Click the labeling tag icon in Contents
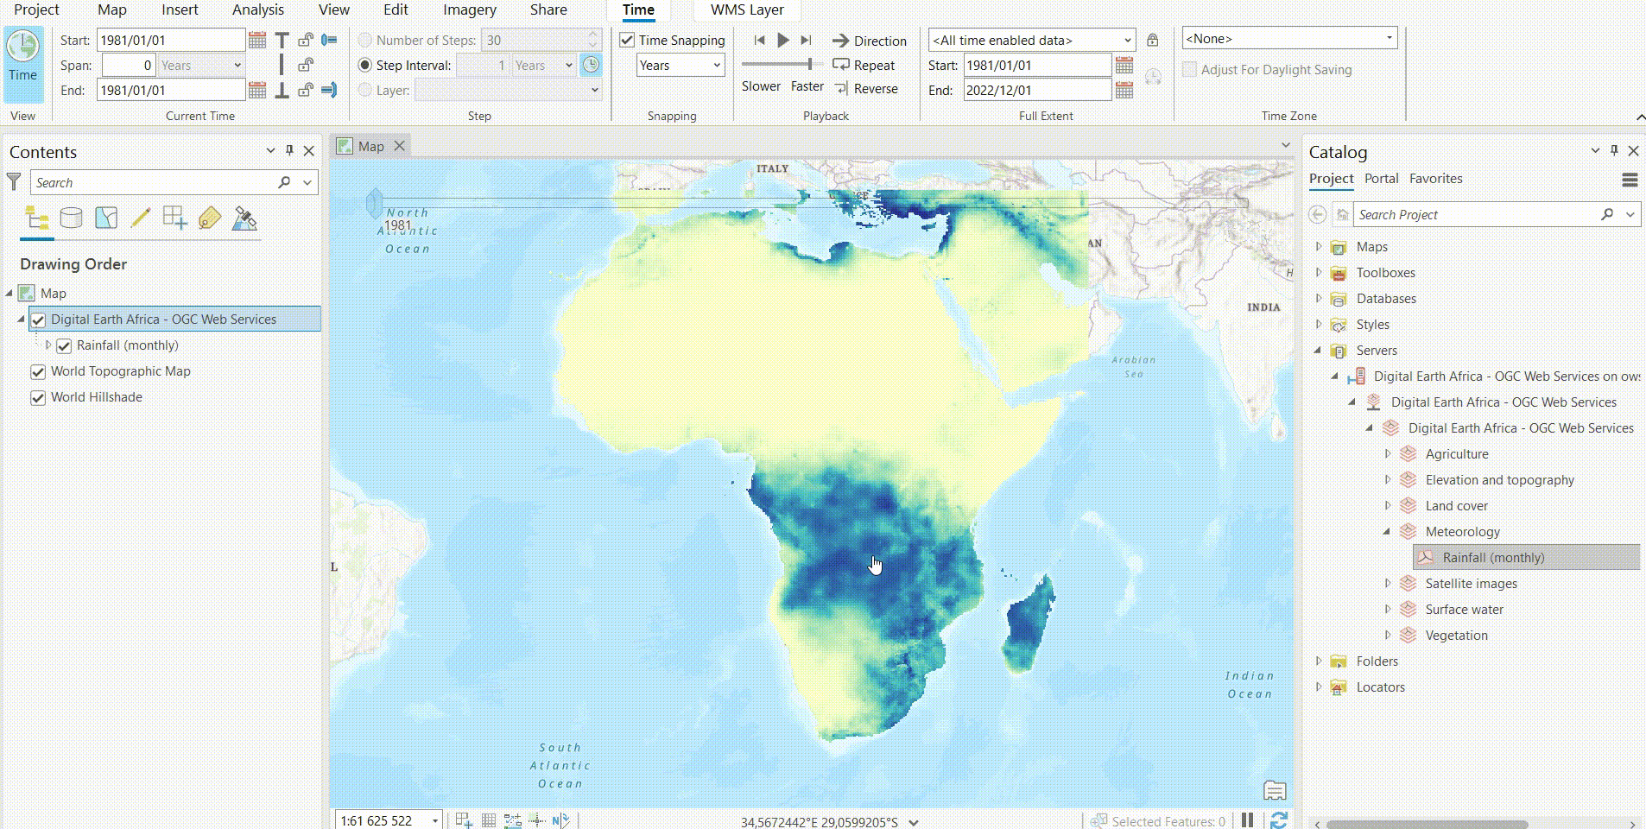1646x829 pixels. tap(210, 218)
